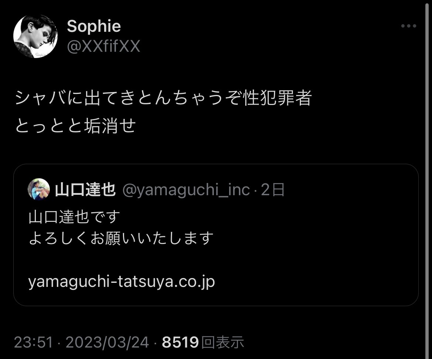This screenshot has height=359, width=432.
Task: Click quoted text 山口達也です
Action: (x=74, y=217)
